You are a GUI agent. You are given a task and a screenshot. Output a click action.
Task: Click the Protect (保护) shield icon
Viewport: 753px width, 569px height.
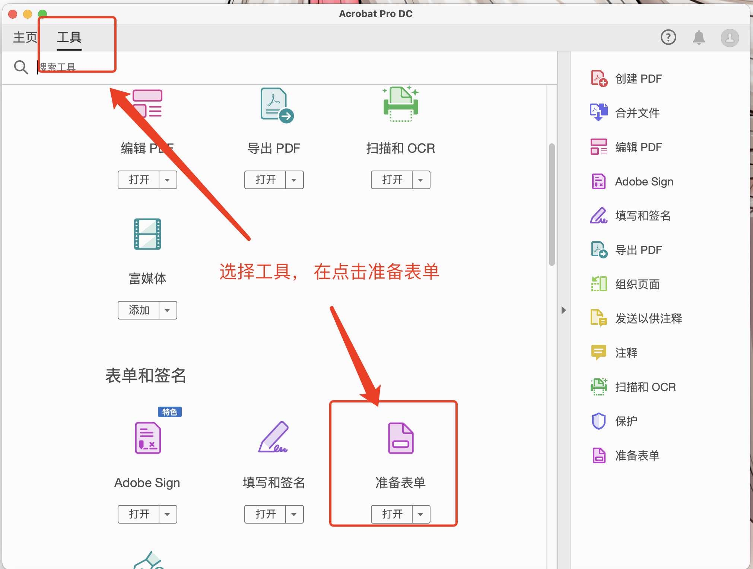[599, 421]
